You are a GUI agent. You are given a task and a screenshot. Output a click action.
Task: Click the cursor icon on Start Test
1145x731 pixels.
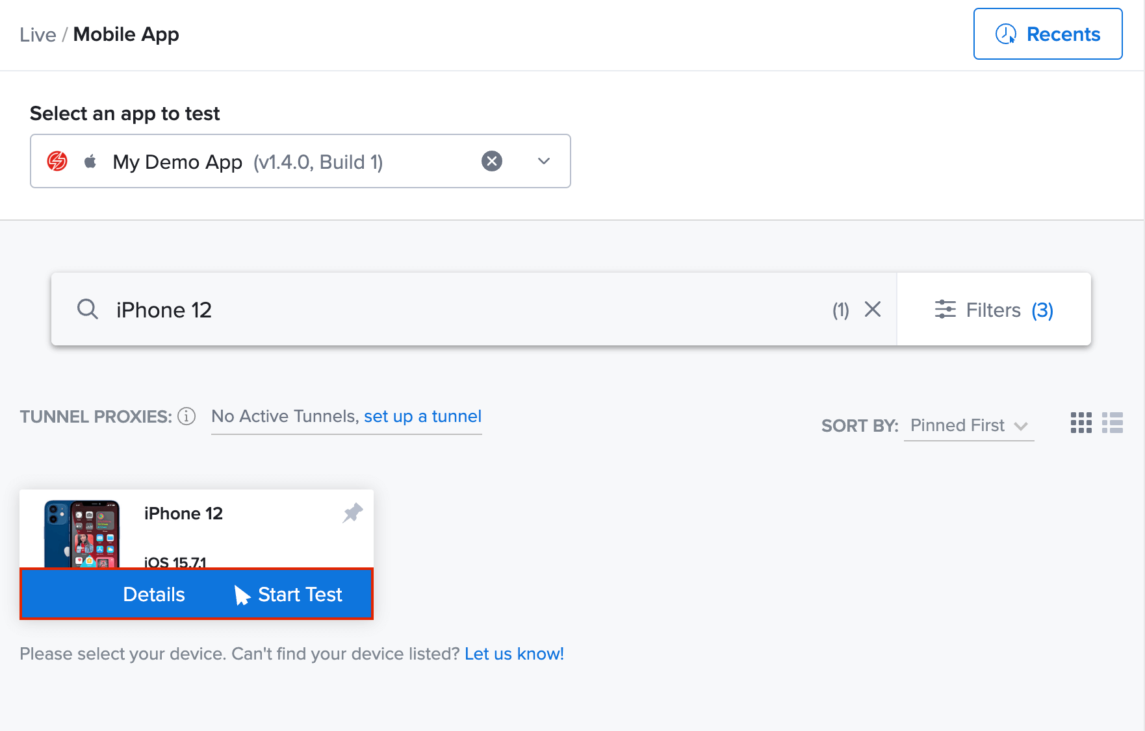pyautogui.click(x=241, y=594)
